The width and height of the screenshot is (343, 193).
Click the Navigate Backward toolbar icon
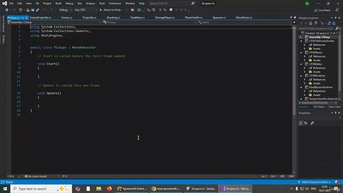coord(7,10)
